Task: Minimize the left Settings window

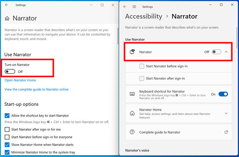Action: click(91, 5)
